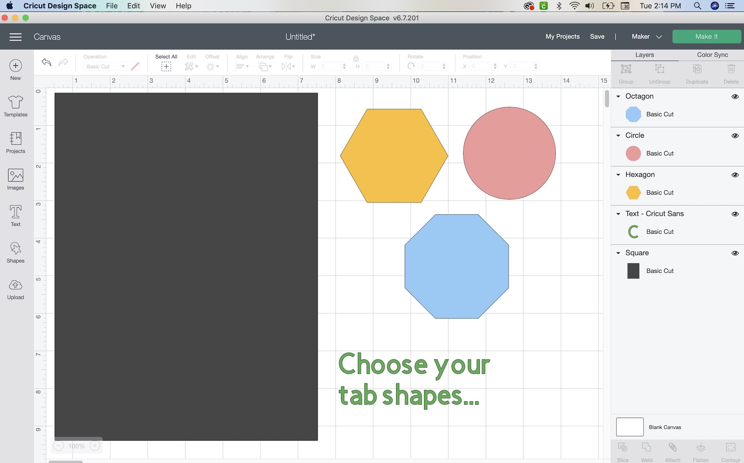Click the Slice tool
744x463 pixels.
tap(623, 447)
